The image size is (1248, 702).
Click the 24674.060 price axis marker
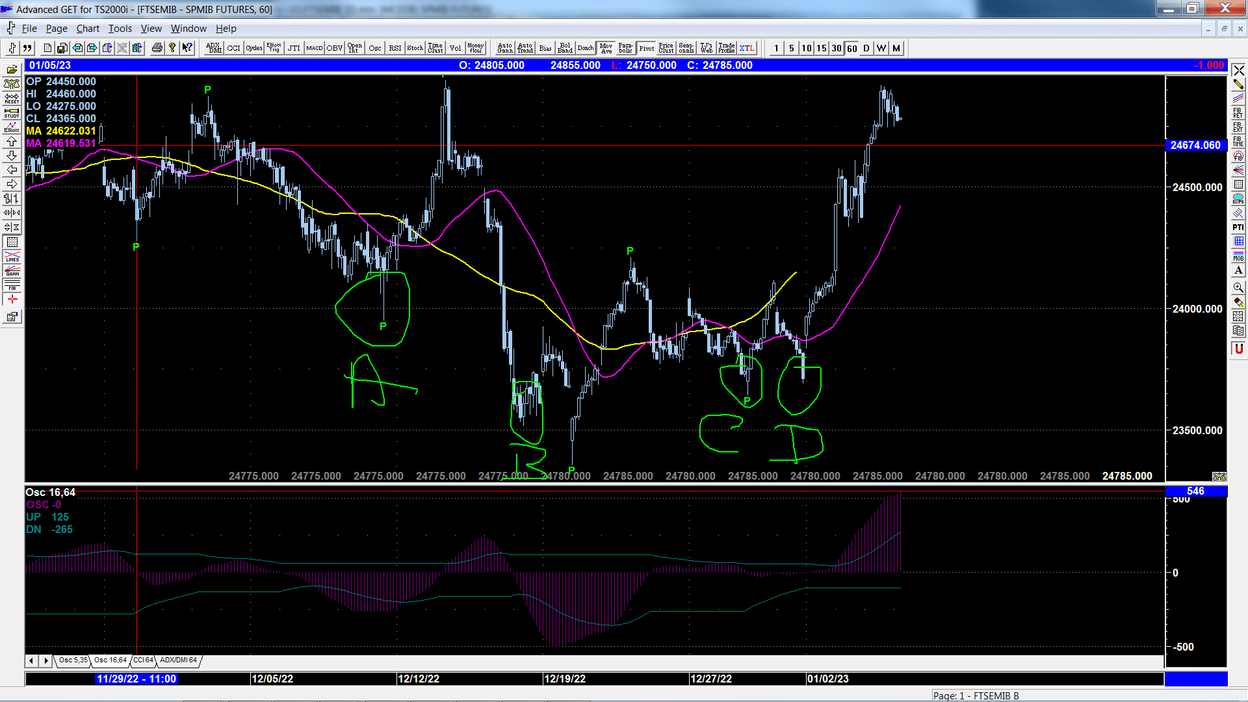1195,145
